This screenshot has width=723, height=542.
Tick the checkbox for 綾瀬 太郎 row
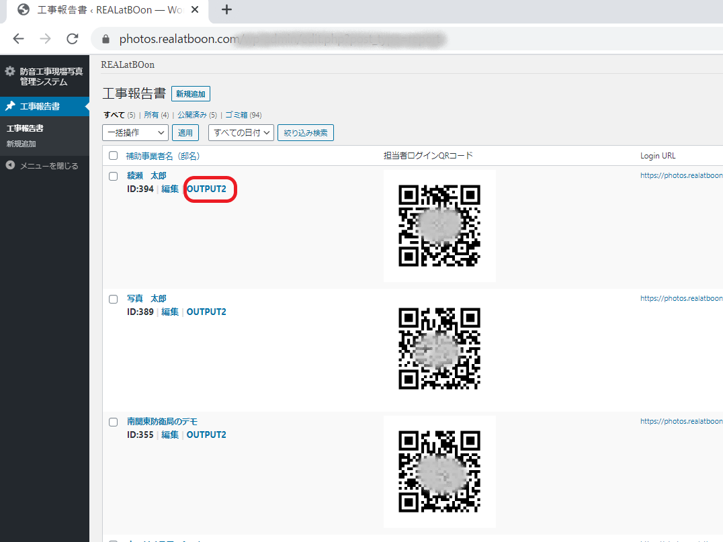click(114, 176)
